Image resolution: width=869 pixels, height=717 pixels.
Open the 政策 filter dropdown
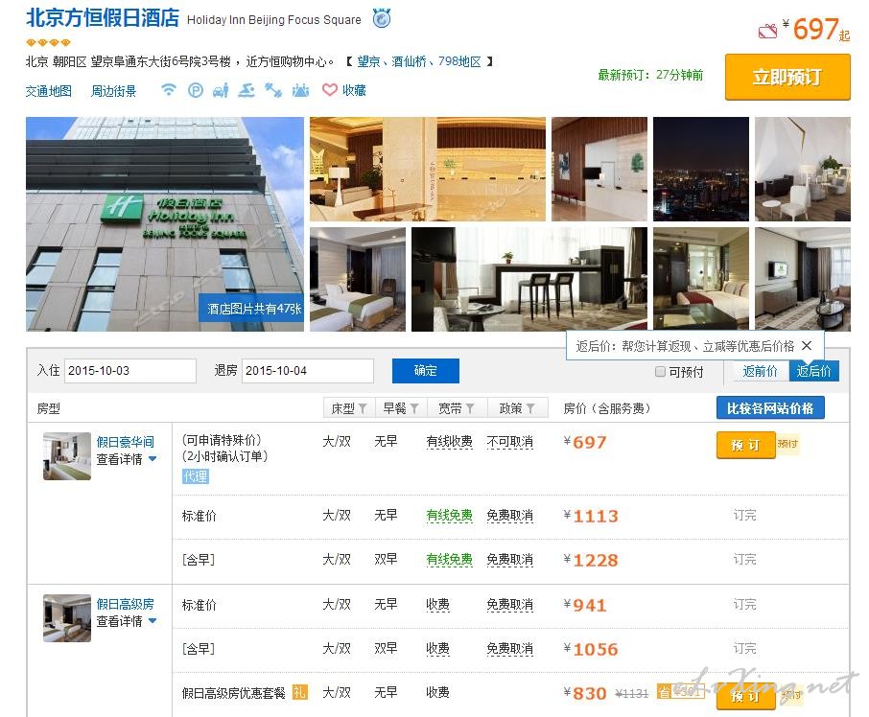tap(517, 408)
